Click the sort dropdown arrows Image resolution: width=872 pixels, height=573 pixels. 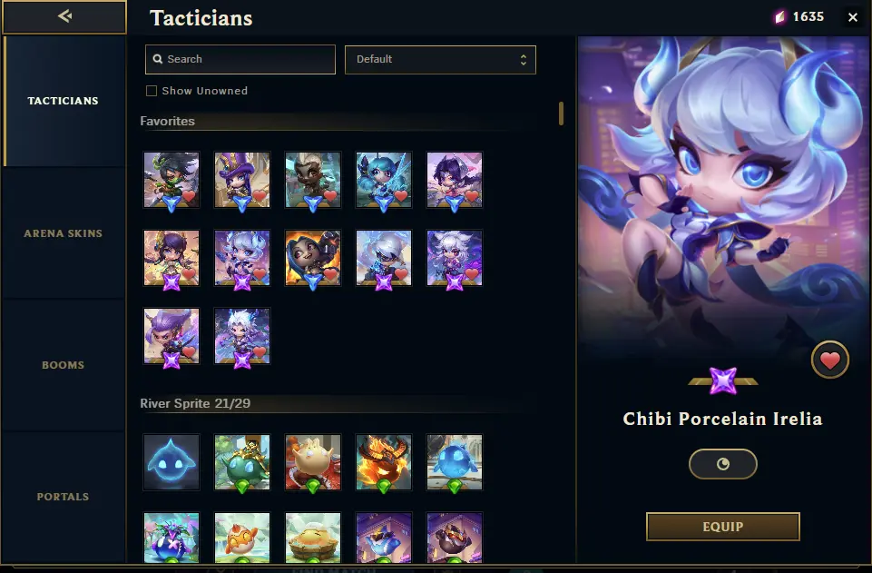click(x=524, y=60)
